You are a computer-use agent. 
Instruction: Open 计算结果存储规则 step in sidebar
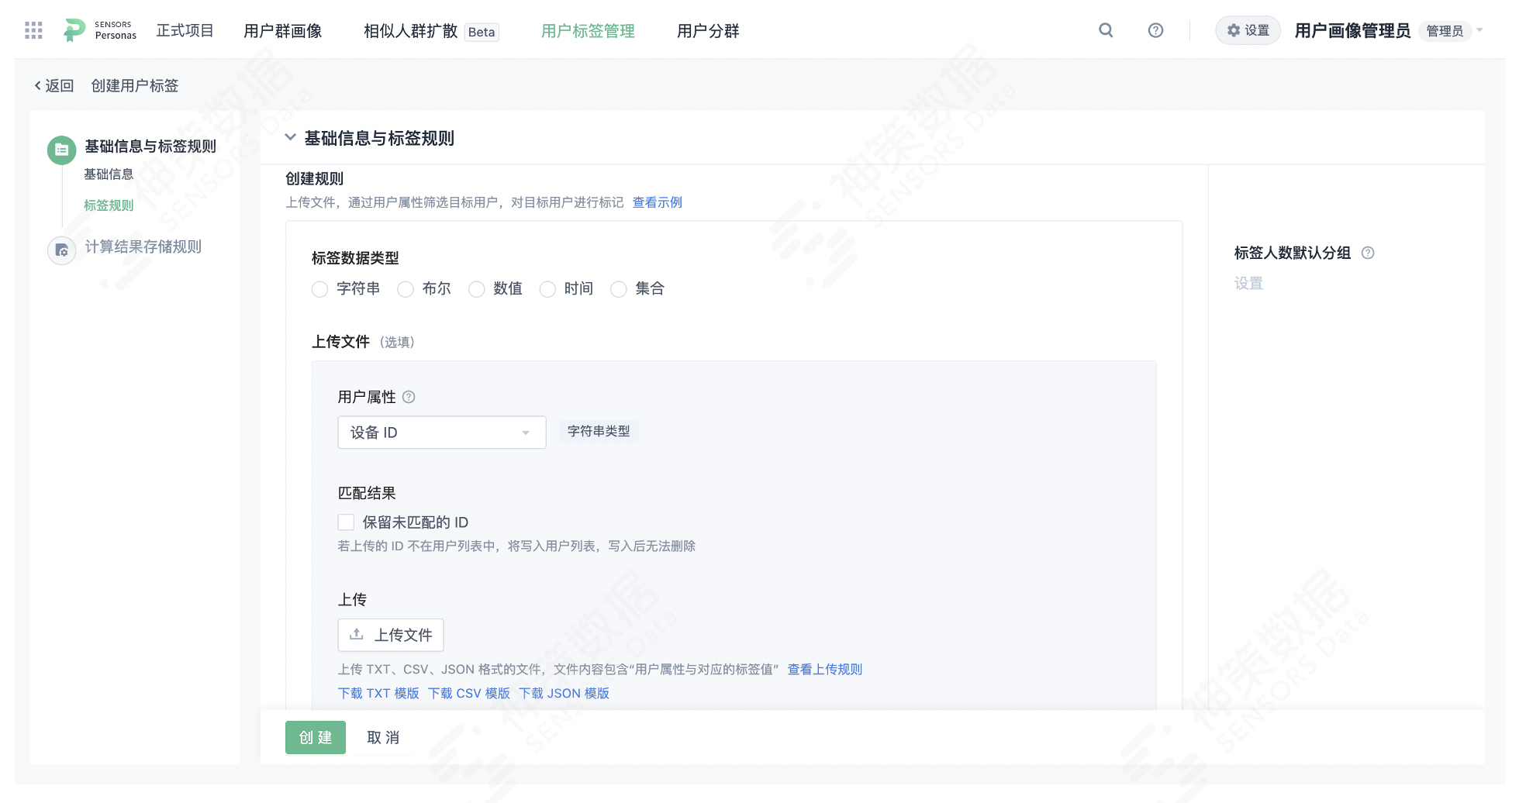coord(143,246)
